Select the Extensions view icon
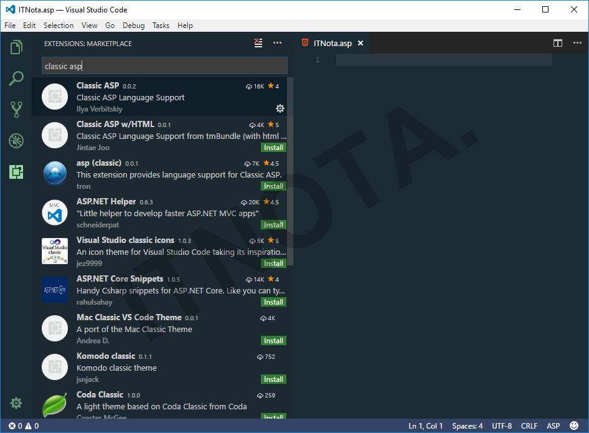 16,173
